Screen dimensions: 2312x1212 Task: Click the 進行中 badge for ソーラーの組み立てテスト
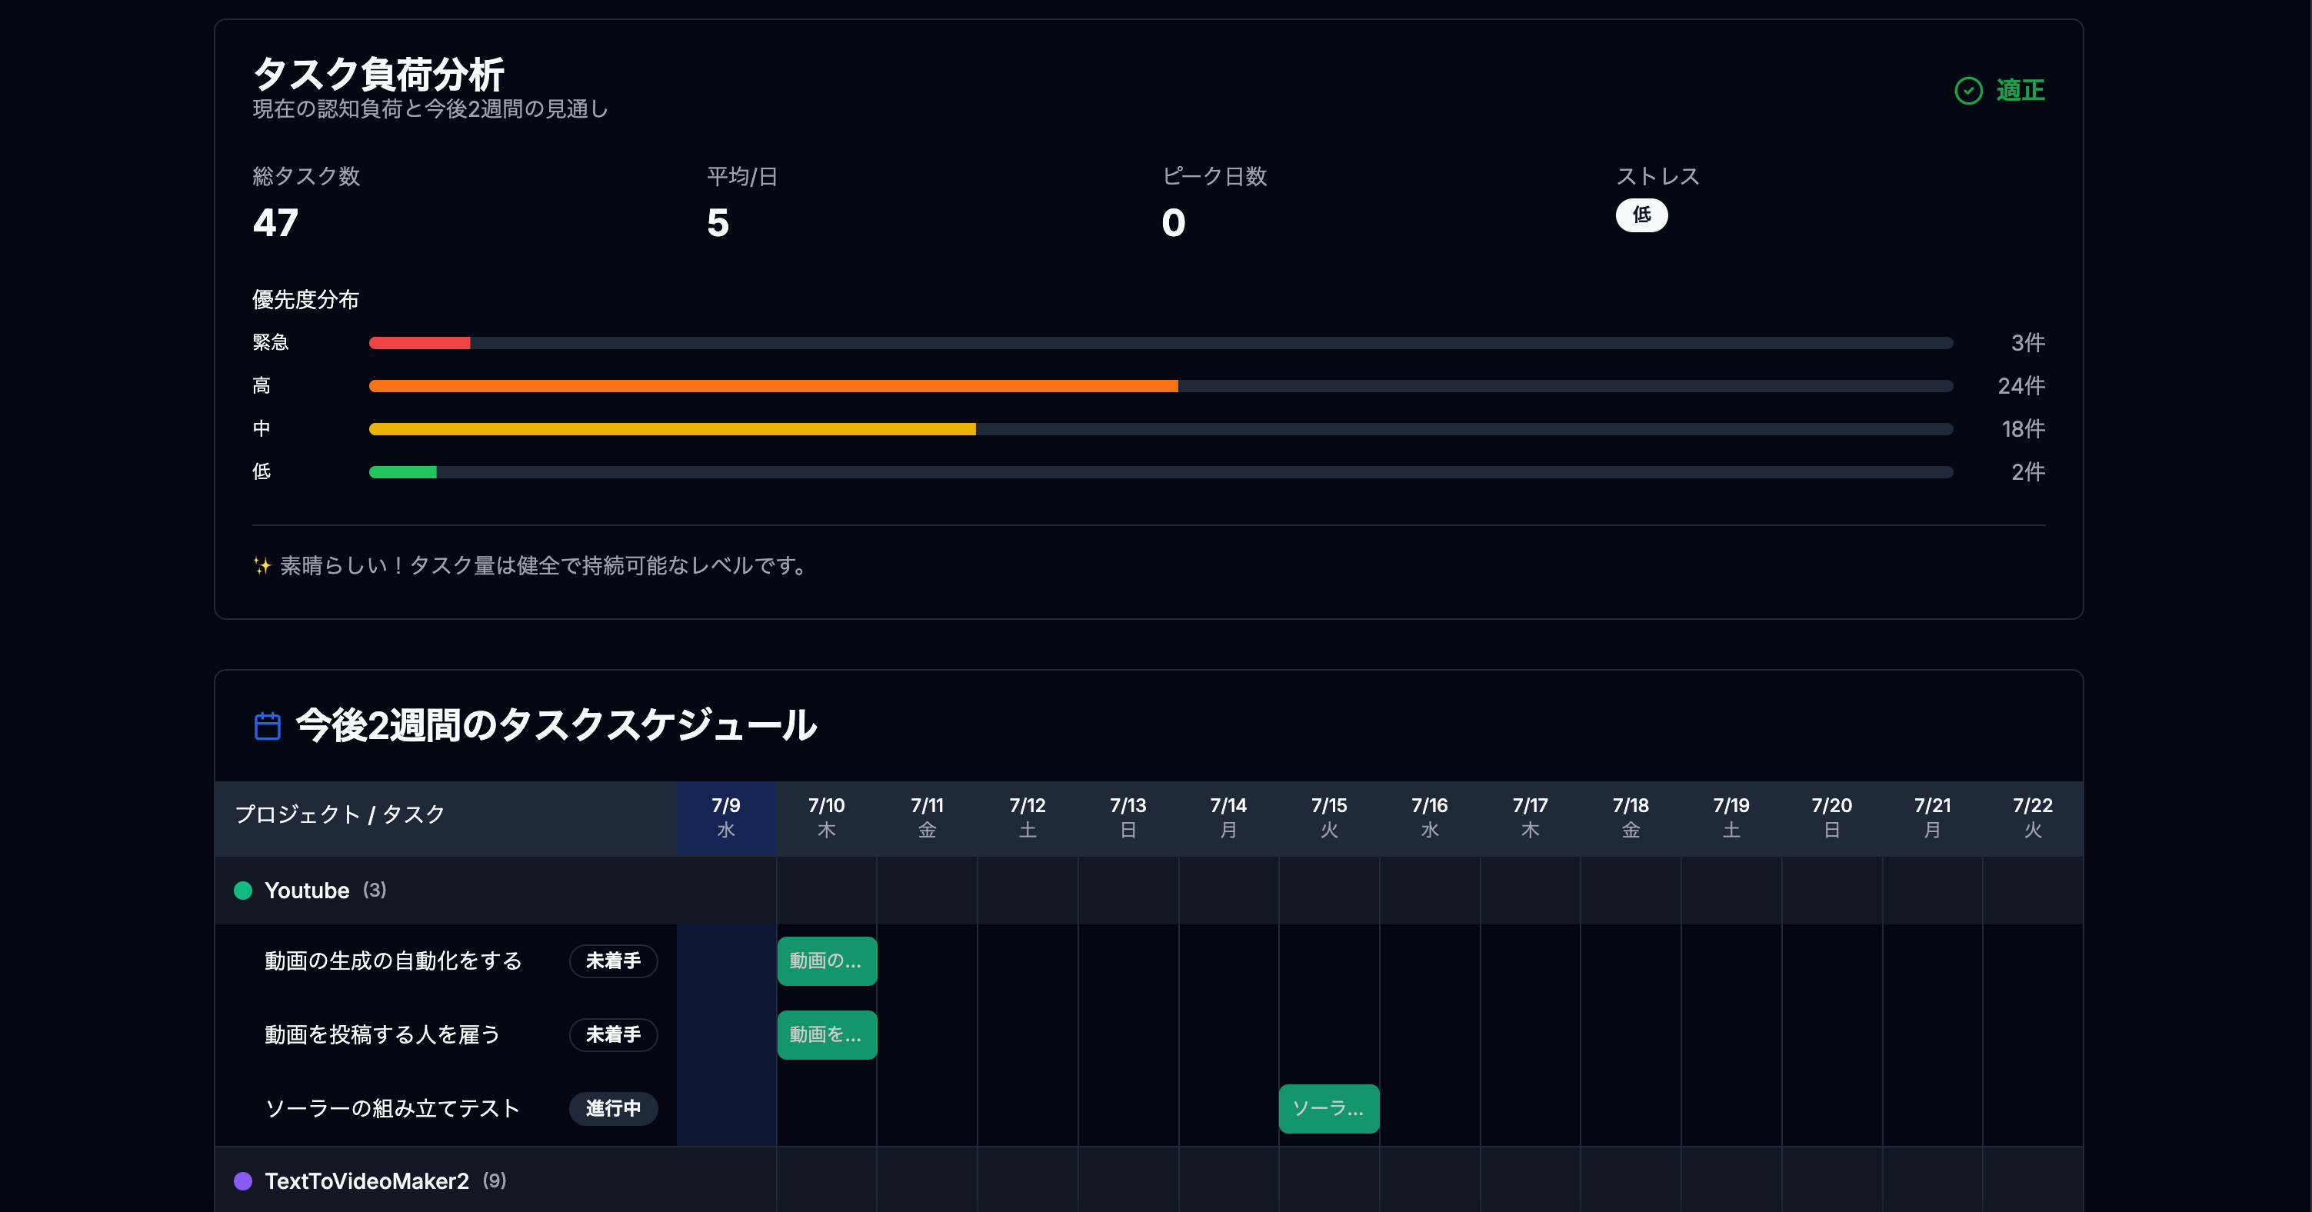(613, 1109)
